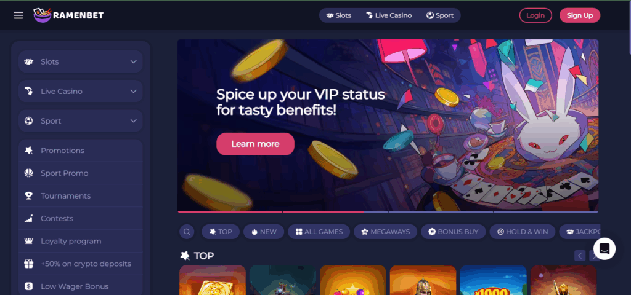Click the Ramenbet logo
This screenshot has width=631, height=295.
68,15
